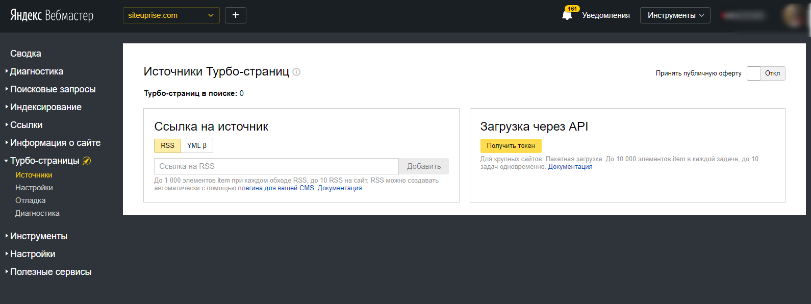
Task: Open the notifications bell icon
Action: (567, 15)
